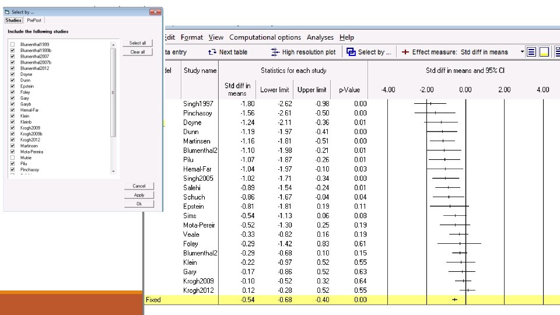Screen dimensions: 560x315
Task: Click the Select all button
Action: point(138,43)
